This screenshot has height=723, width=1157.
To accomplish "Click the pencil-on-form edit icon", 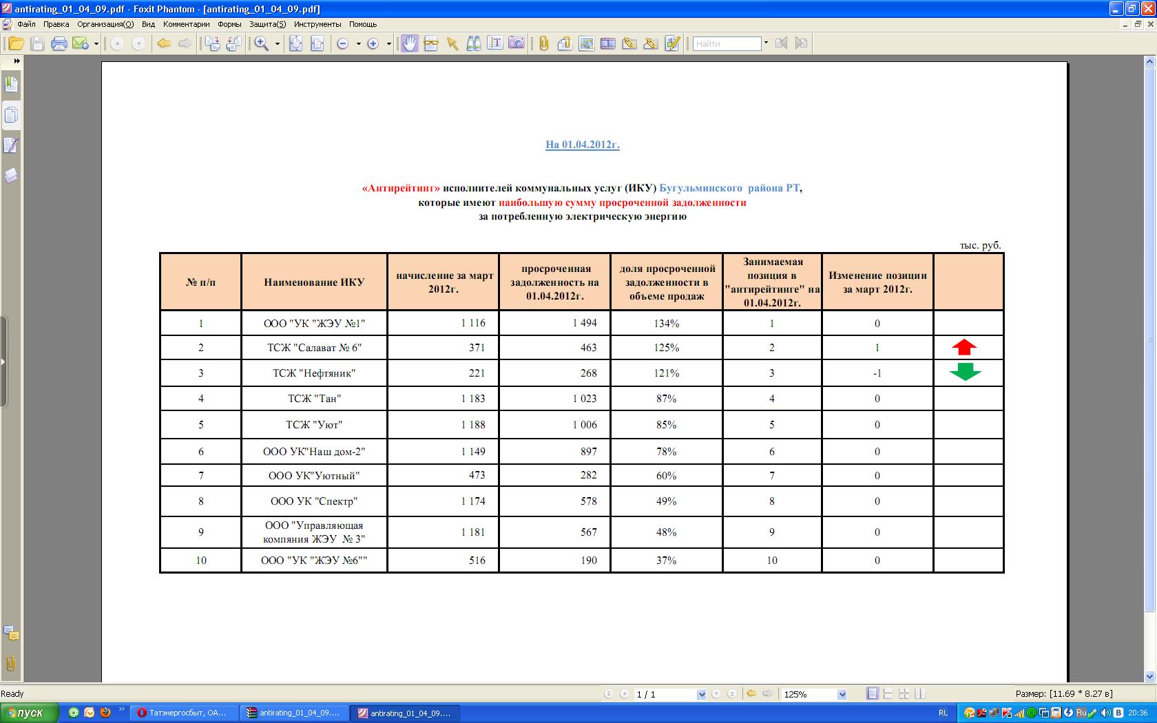I will point(673,44).
